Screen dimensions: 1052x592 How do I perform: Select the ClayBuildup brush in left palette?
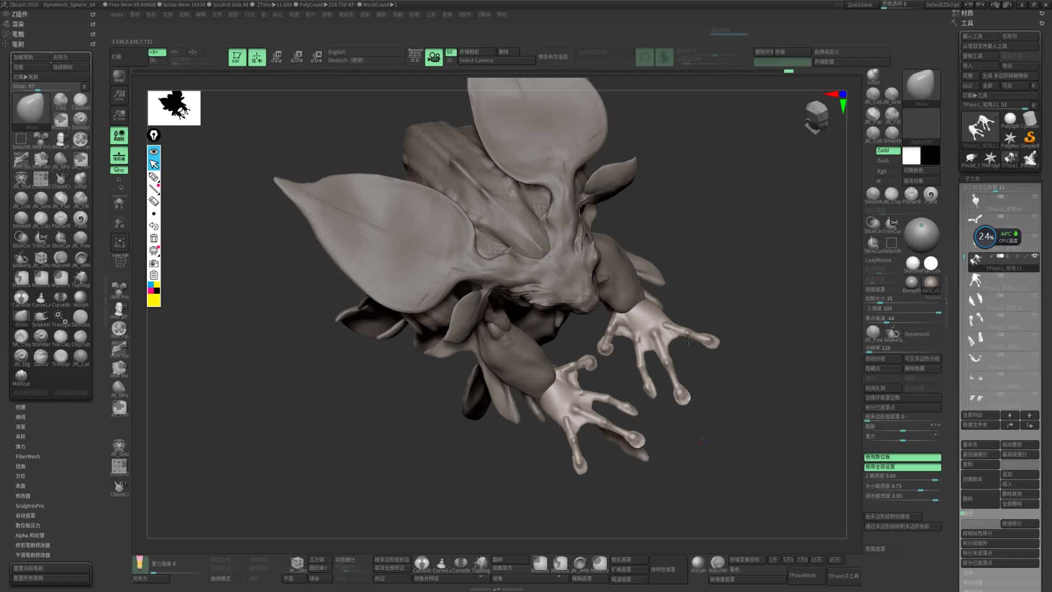81,100
